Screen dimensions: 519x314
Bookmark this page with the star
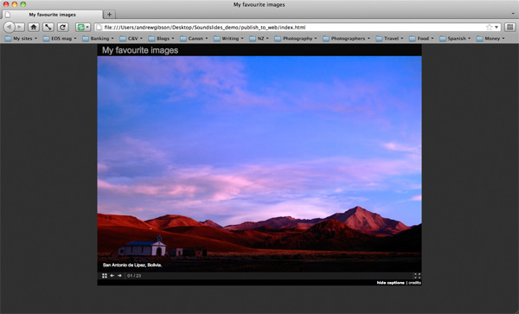tap(489, 27)
